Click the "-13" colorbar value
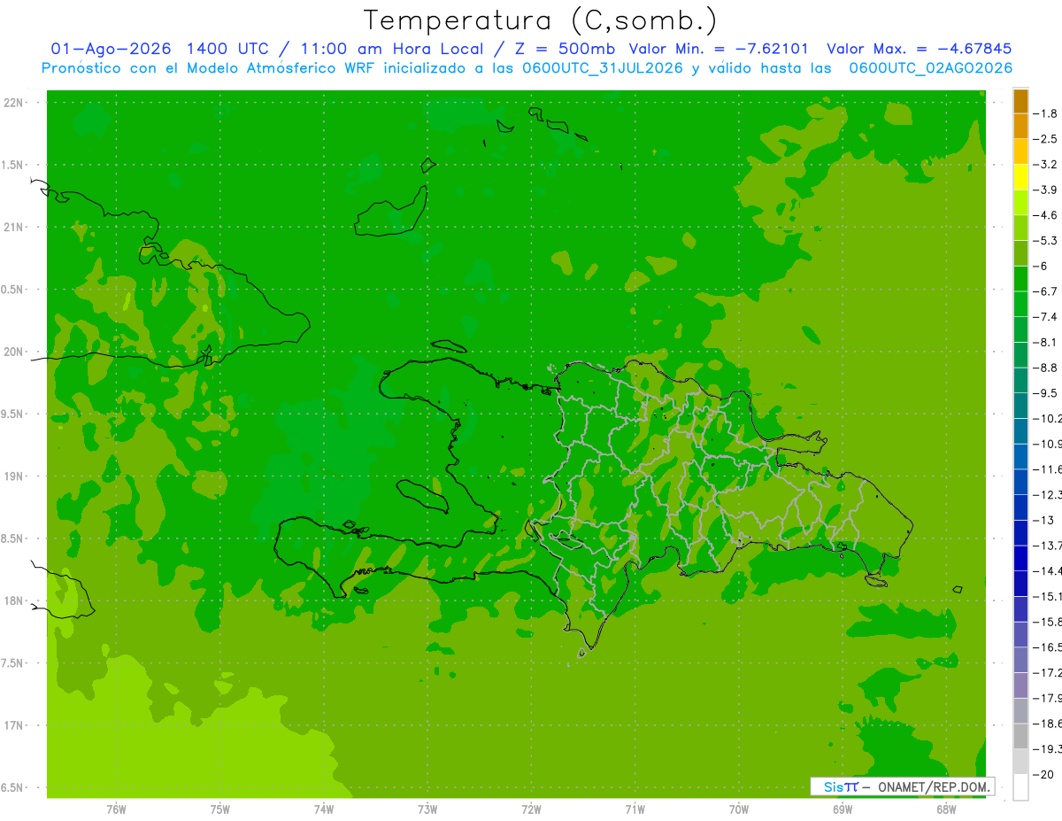This screenshot has width=1062, height=821. (x=1043, y=520)
